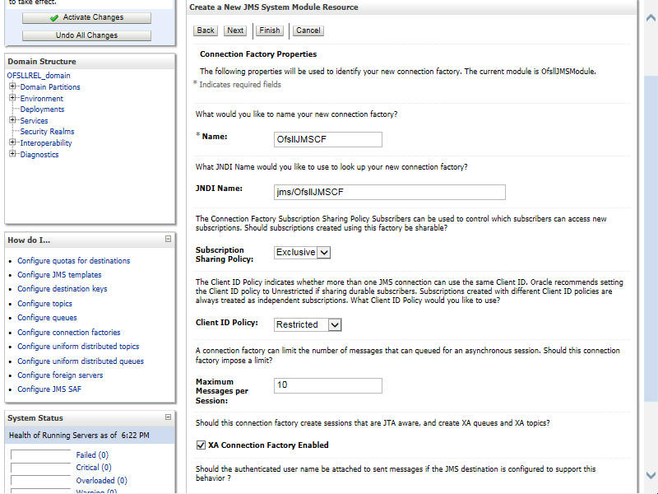Collapse the System Status panel
The height and width of the screenshot is (494, 658).
point(168,417)
